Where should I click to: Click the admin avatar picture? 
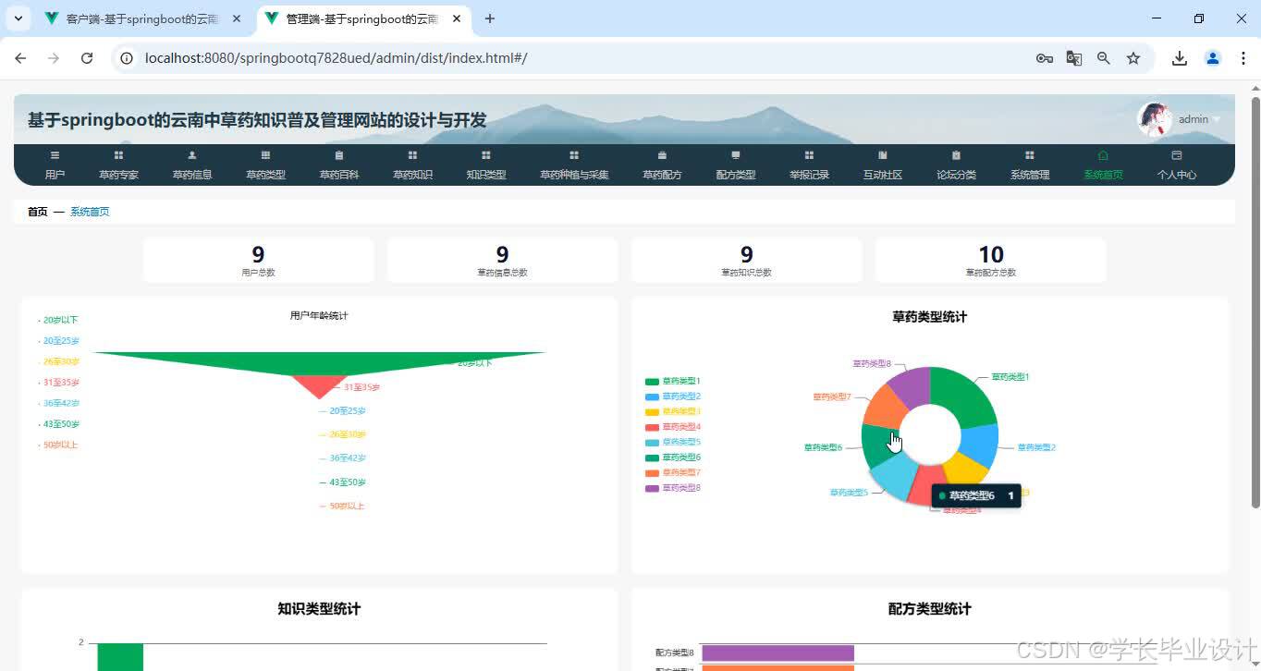pyautogui.click(x=1155, y=119)
